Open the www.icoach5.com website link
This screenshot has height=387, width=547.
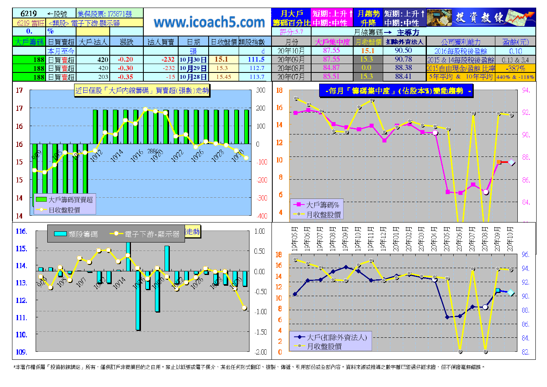209,22
